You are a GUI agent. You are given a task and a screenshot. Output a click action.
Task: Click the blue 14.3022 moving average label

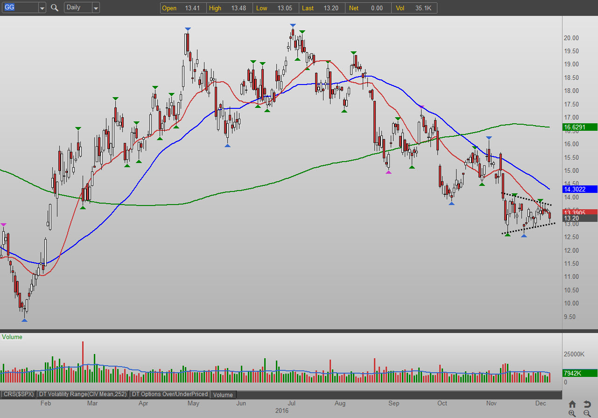[580, 189]
